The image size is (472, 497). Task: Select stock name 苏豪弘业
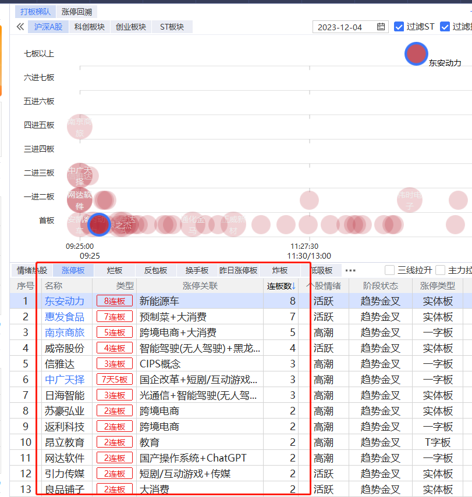65,411
